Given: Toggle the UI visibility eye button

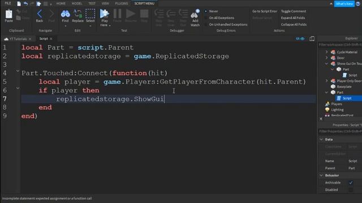Looking at the screenshot, I should pyautogui.click(x=300, y=39).
